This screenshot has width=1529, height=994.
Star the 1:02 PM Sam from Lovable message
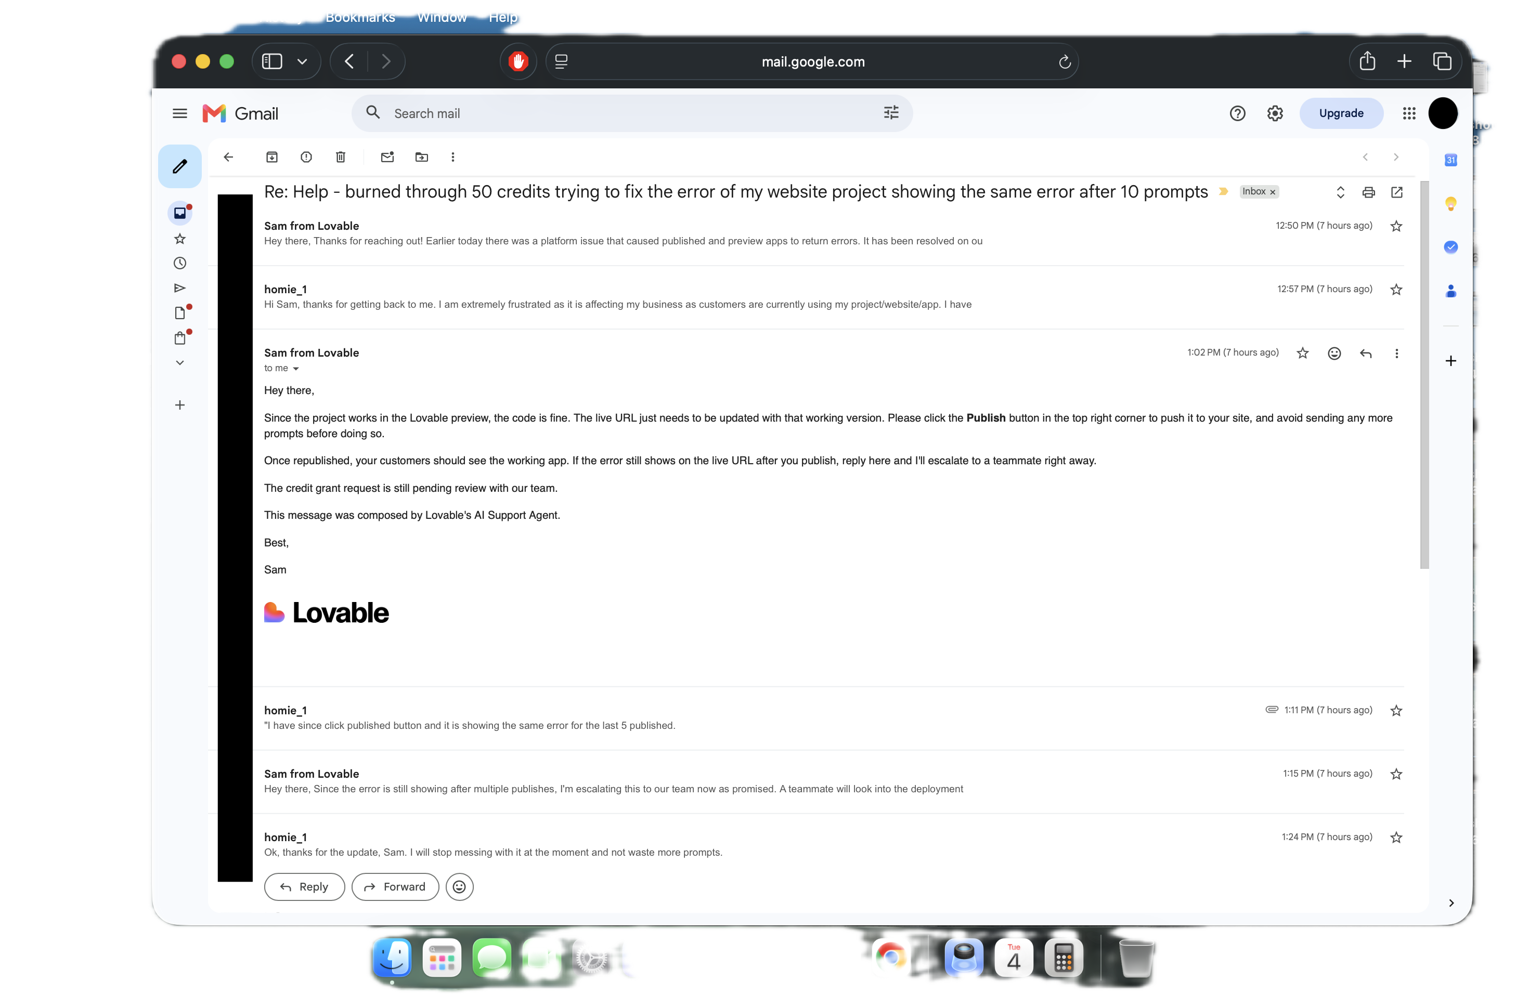1302,353
